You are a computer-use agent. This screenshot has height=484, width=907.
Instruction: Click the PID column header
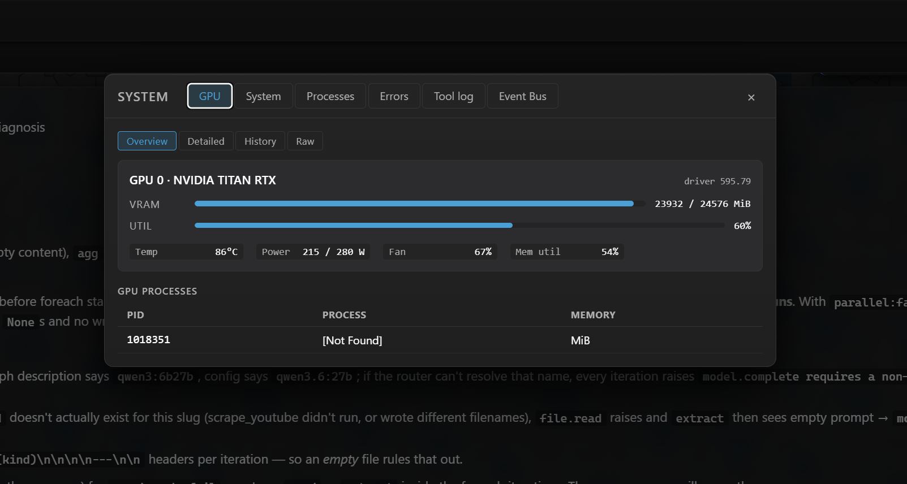(136, 315)
